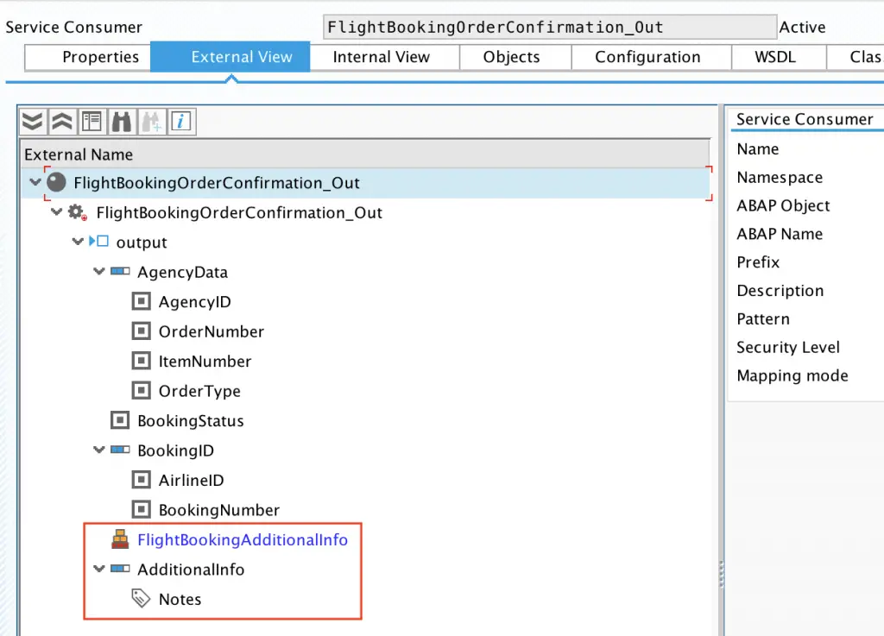This screenshot has height=636, width=884.
Task: Click the element icon beside BookingNumber
Action: click(x=141, y=510)
